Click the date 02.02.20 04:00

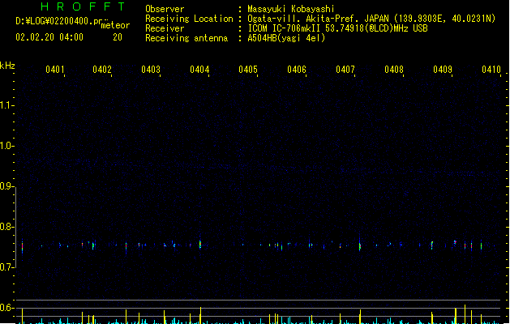point(49,37)
